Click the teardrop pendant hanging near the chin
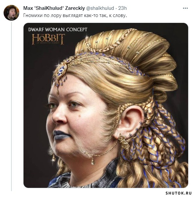This screenshot has width=196, height=199. click(93, 160)
